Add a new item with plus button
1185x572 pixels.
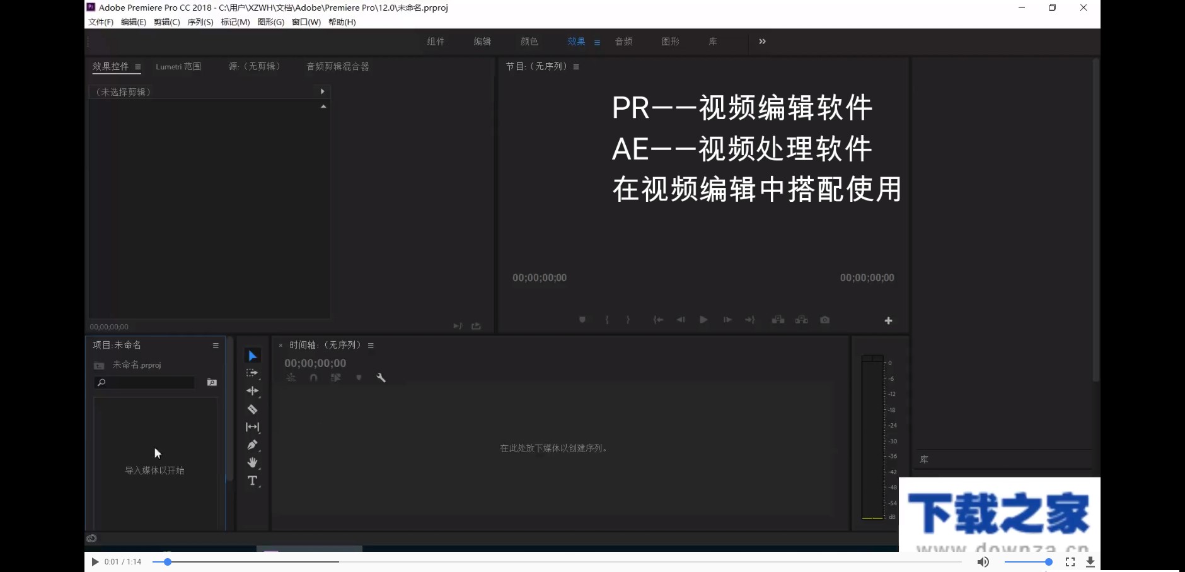pos(888,320)
